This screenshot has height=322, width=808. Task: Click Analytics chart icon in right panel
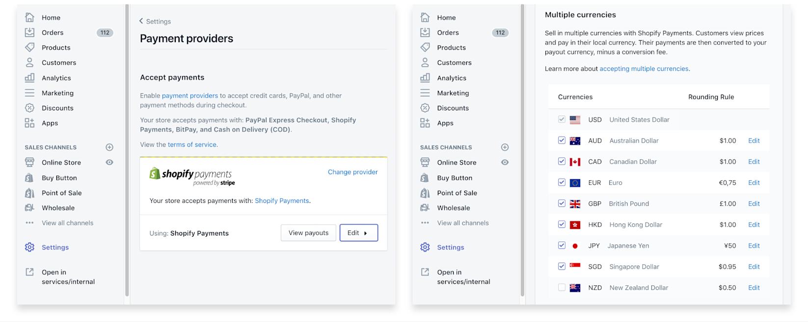point(425,77)
